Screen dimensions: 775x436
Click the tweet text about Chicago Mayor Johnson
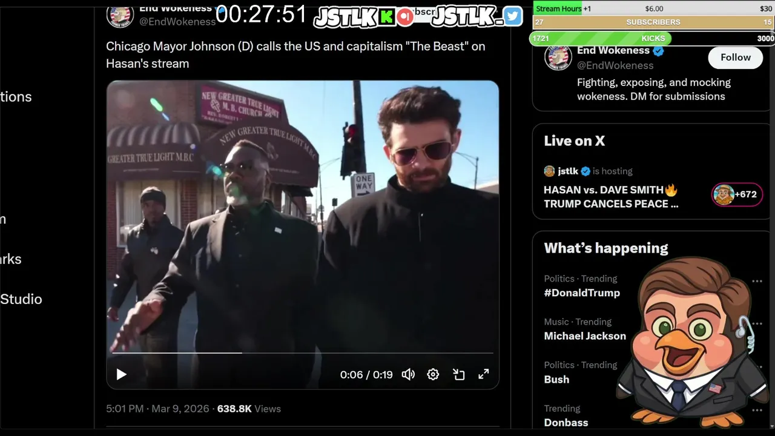295,54
